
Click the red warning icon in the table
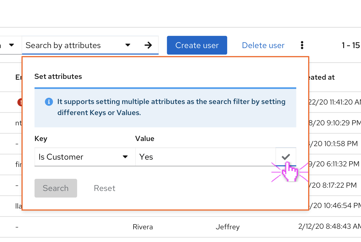click(20, 102)
